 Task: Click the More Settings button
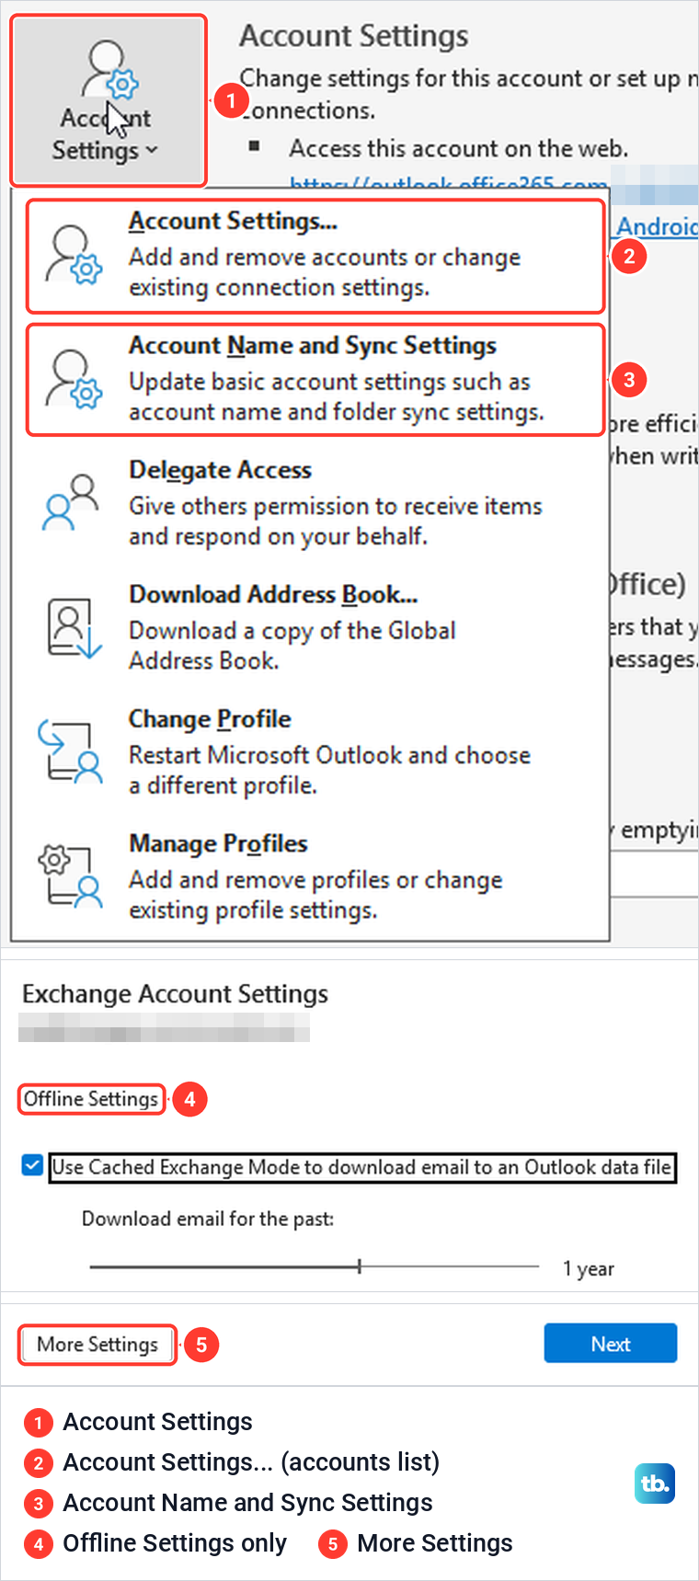(x=97, y=1345)
